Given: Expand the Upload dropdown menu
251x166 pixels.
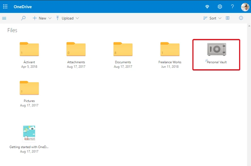Looking at the screenshot, I should click(x=67, y=18).
